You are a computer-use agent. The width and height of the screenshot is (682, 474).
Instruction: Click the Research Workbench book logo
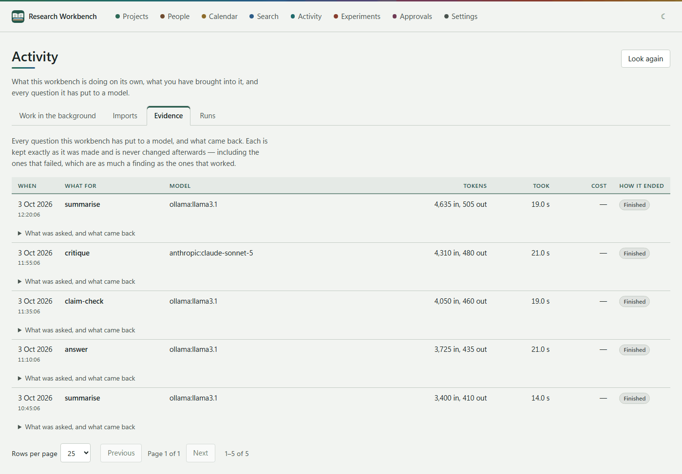18,17
